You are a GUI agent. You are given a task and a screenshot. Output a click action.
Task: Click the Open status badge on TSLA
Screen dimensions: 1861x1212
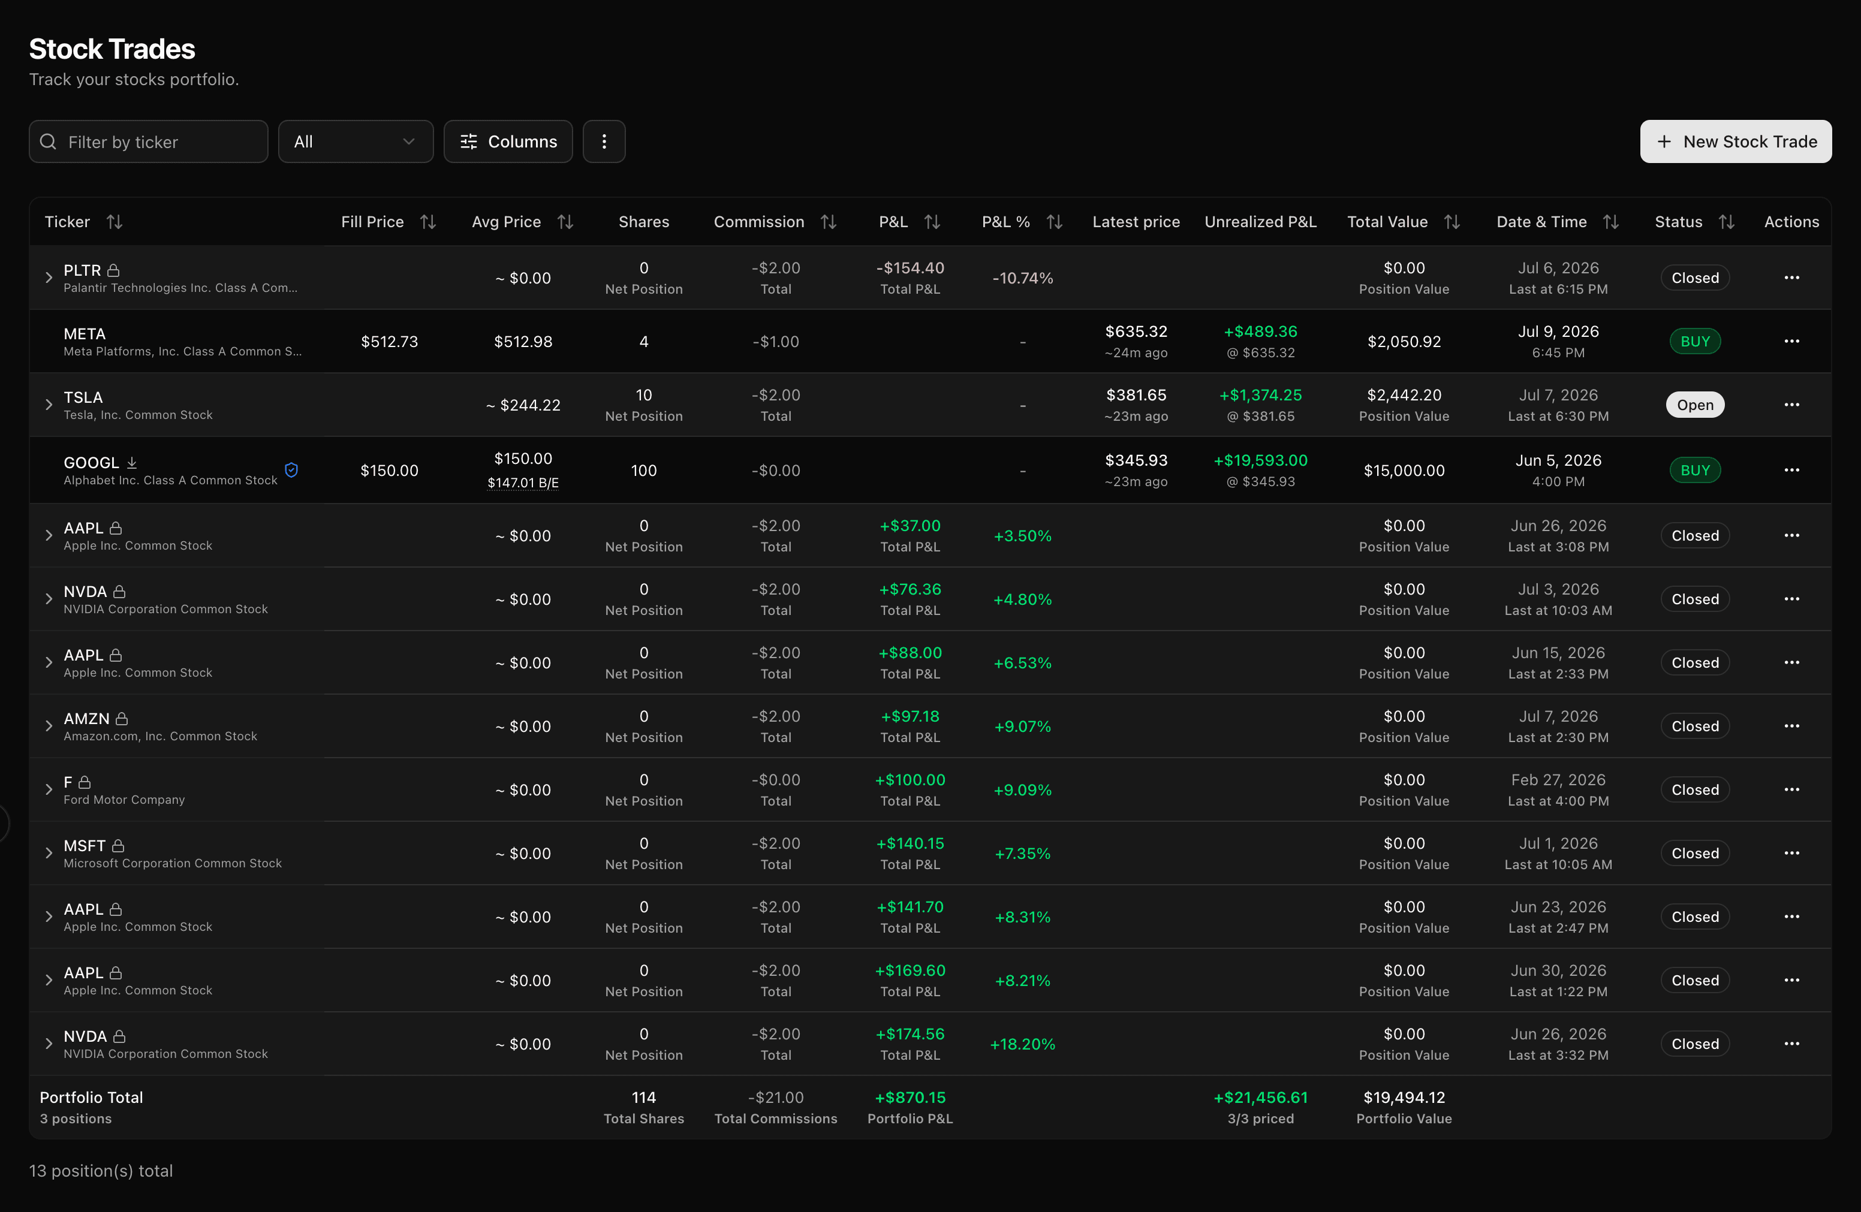pyautogui.click(x=1694, y=405)
